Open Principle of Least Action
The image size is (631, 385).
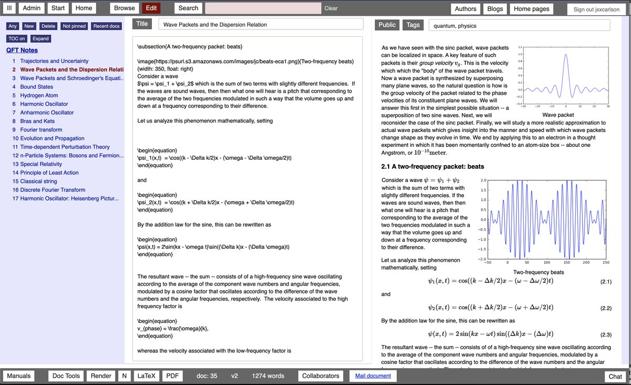pyautogui.click(x=49, y=173)
